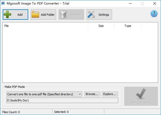
Task: Sort by the Type column header
Action: pyautogui.click(x=128, y=26)
